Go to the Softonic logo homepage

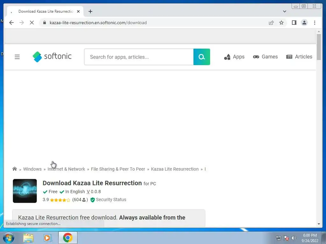52,57
